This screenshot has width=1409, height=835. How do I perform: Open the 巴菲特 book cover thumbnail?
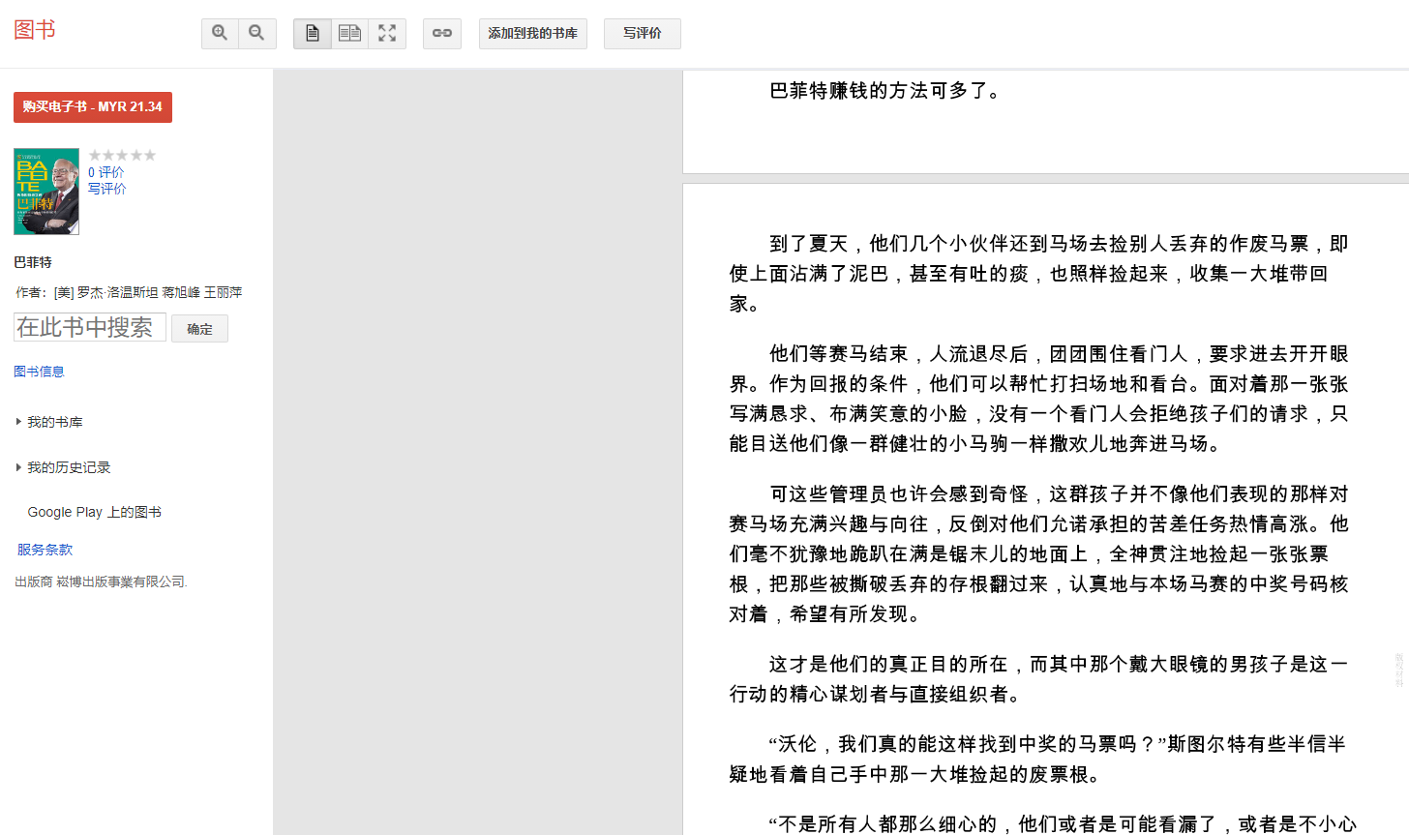(46, 192)
